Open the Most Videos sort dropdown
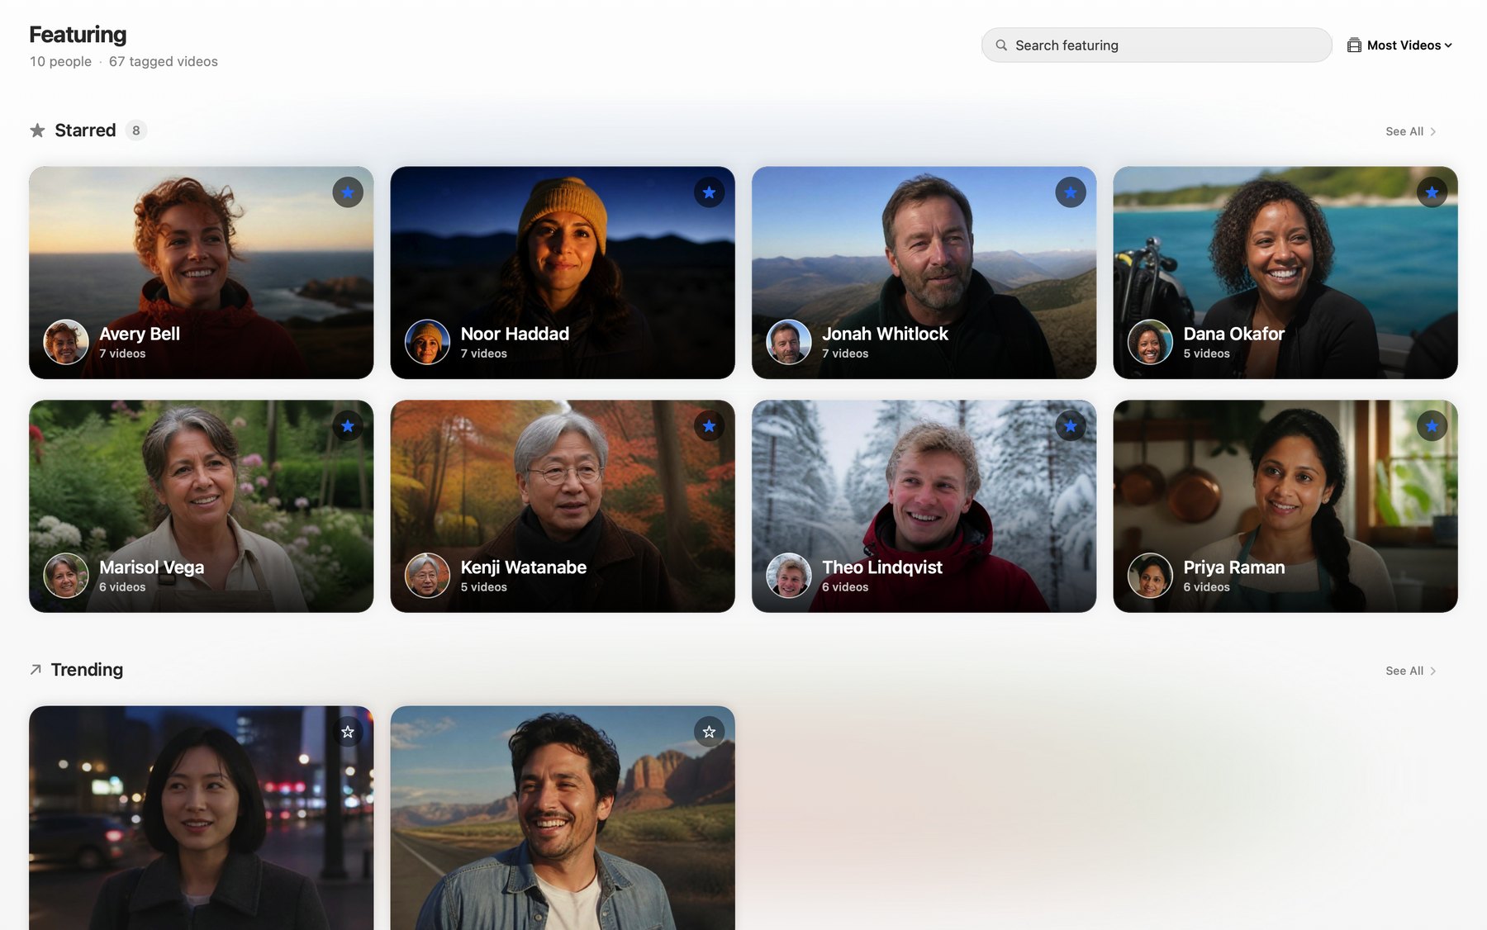 [x=1399, y=45]
